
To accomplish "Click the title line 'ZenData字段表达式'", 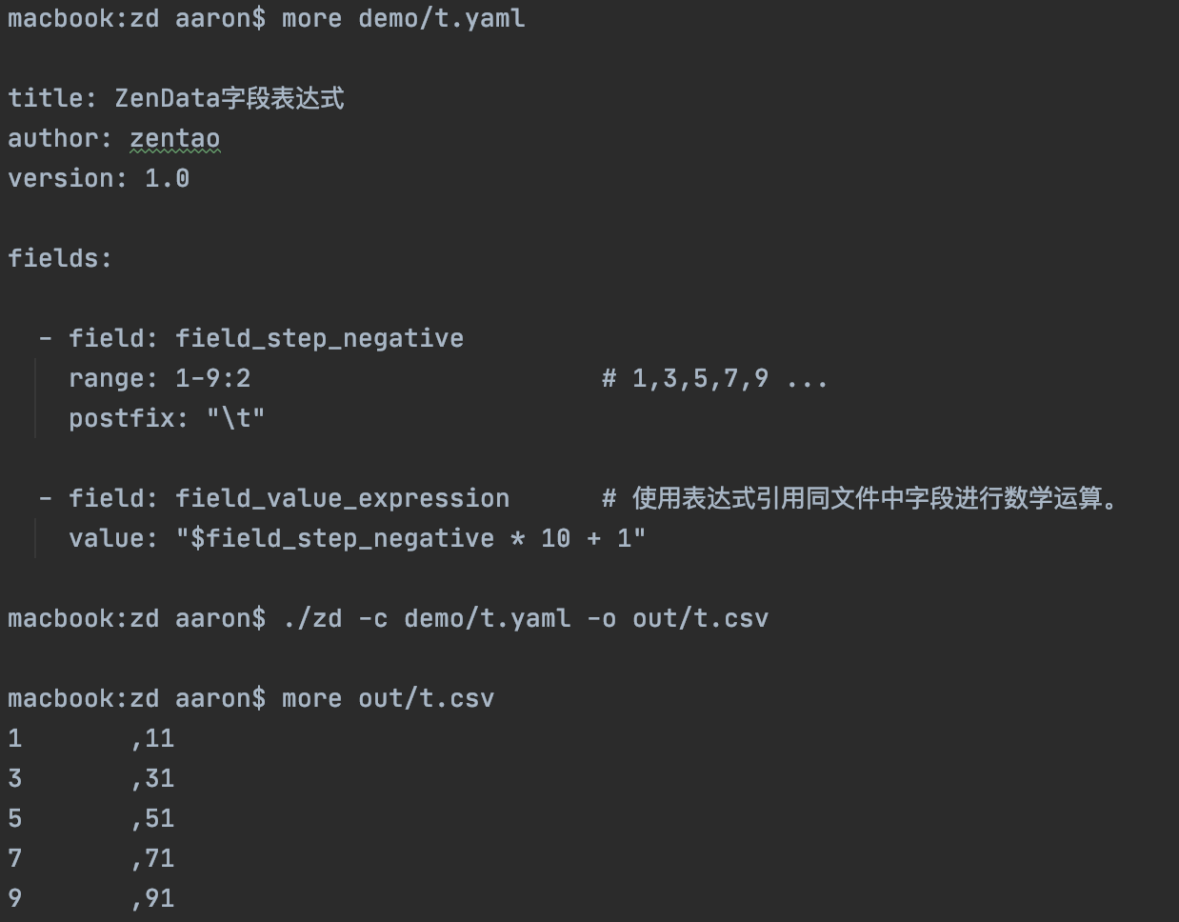I will pos(229,98).
